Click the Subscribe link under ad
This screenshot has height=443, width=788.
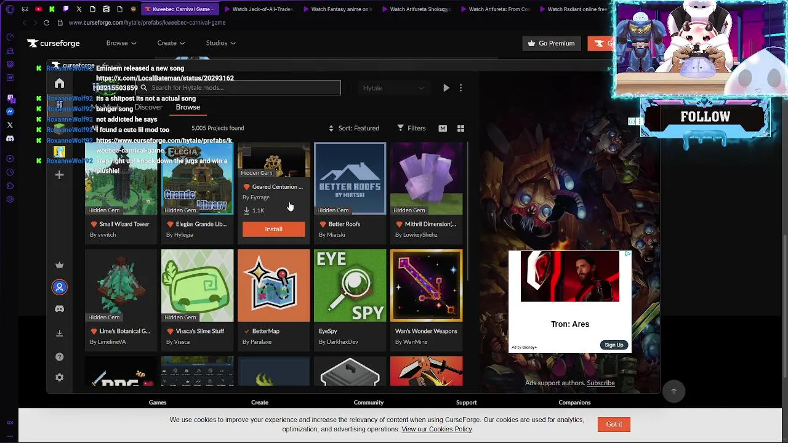tap(601, 383)
